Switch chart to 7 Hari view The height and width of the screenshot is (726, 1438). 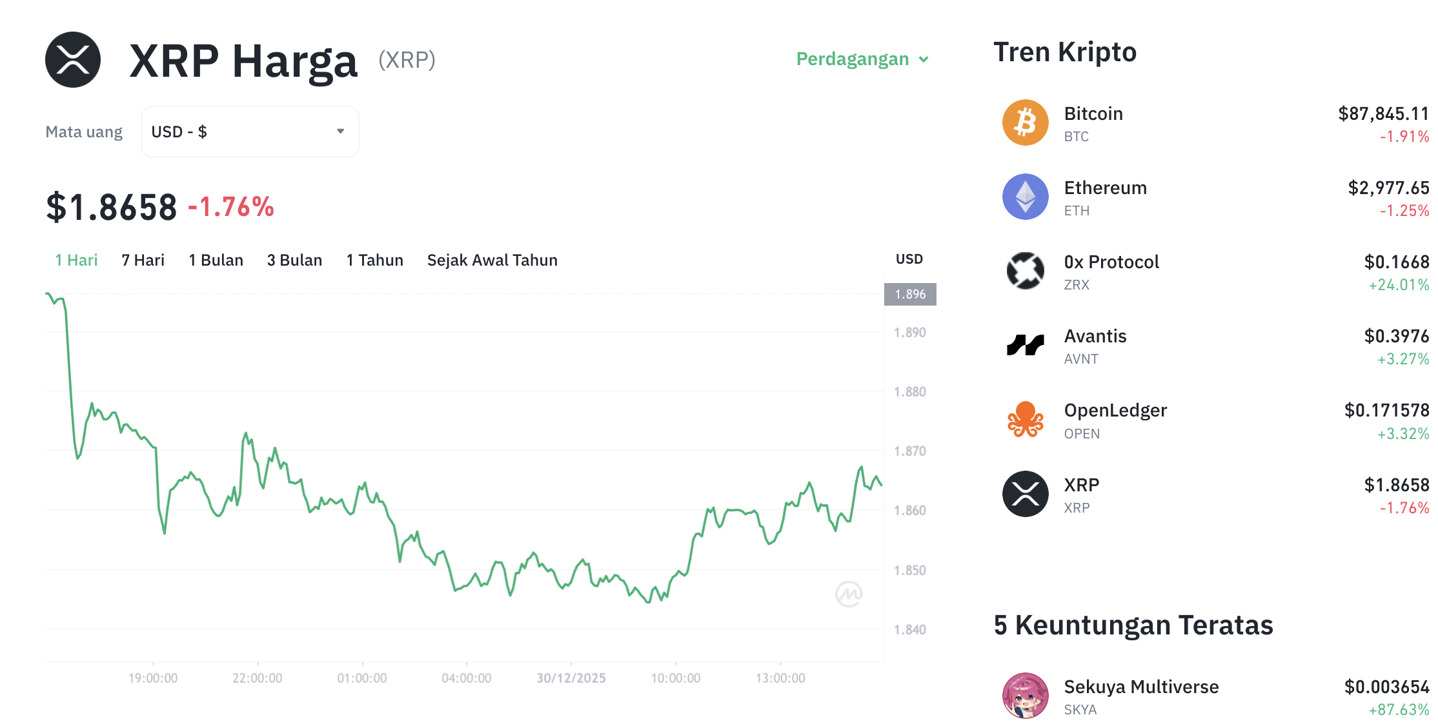[142, 260]
